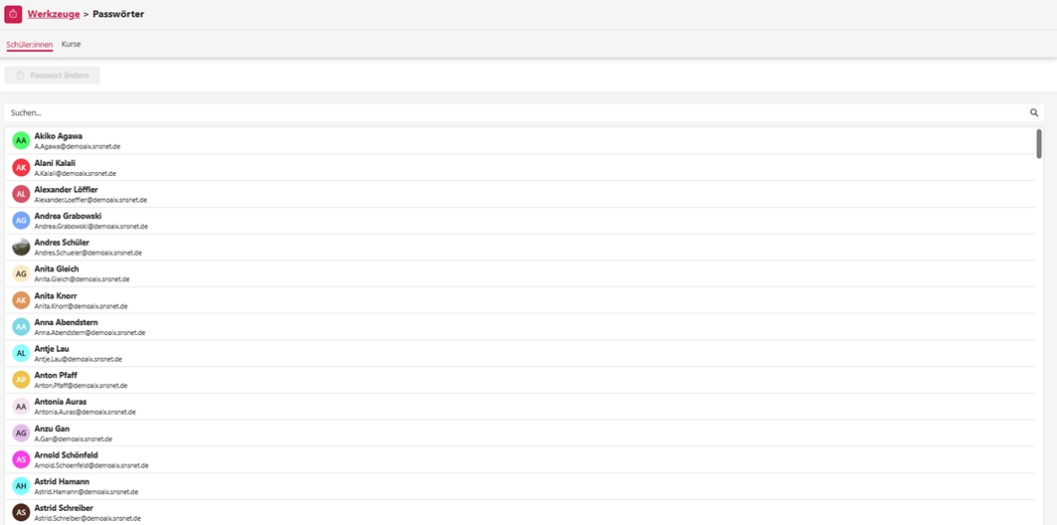1057x525 pixels.
Task: Click Alexander Löffler's AL avatar
Action: tap(21, 194)
